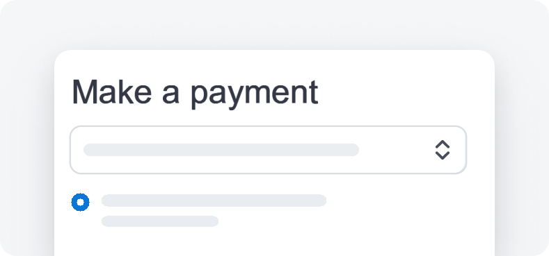Image resolution: width=549 pixels, height=256 pixels.
Task: Click the up-down chevron icon in the select box
Action: tap(443, 150)
